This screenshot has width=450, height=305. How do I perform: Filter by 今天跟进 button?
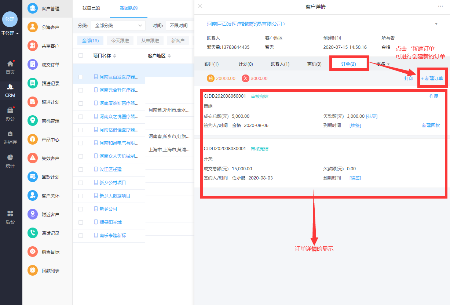pos(120,41)
